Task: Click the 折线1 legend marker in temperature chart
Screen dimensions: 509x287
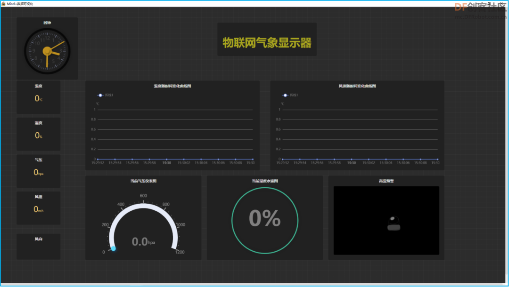Action: coord(100,95)
